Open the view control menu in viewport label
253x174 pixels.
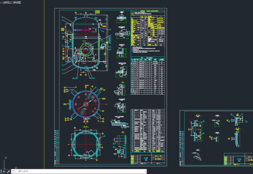pos(6,2)
